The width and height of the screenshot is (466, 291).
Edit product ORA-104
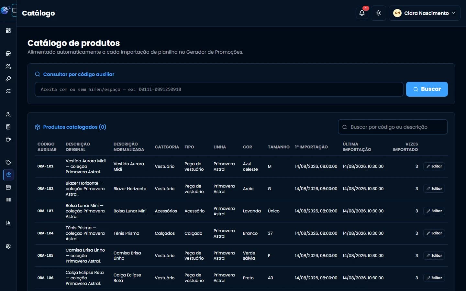pos(434,233)
